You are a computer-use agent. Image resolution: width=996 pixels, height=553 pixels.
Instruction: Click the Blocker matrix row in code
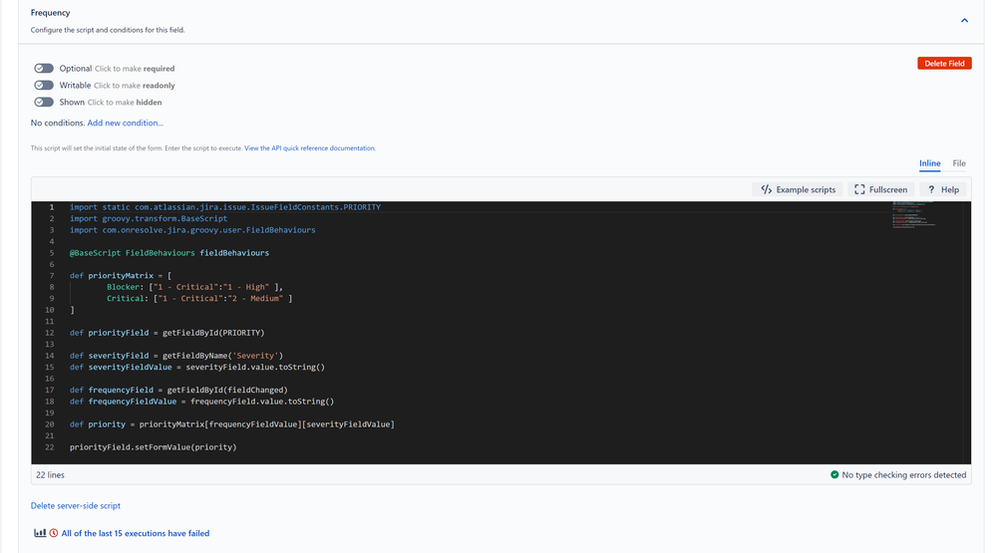(x=194, y=287)
